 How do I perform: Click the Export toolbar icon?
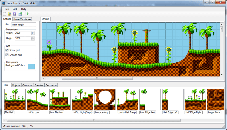[20, 14]
